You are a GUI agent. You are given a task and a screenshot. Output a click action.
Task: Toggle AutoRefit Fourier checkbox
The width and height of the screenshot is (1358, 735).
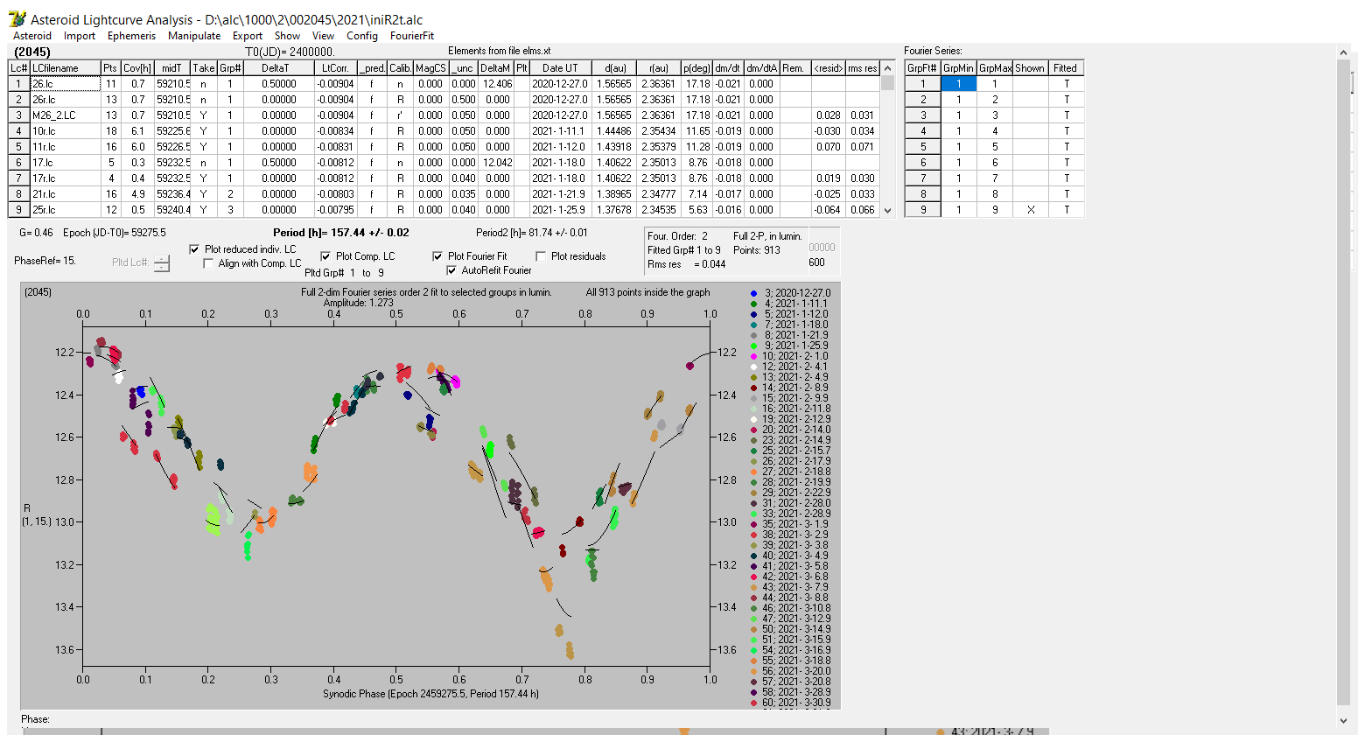click(x=451, y=270)
